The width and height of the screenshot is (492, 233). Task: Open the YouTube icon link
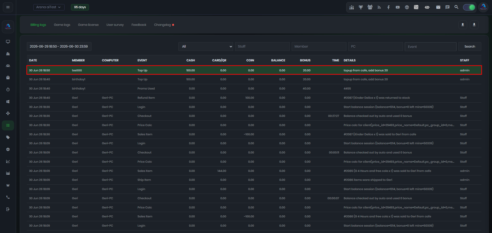point(397,7)
